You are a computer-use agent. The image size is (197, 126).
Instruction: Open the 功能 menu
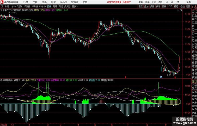click(x=141, y=2)
